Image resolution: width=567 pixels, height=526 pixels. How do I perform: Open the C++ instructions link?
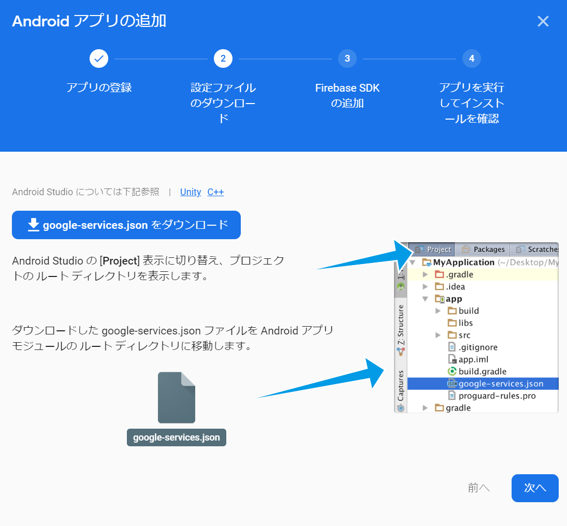pyautogui.click(x=215, y=192)
